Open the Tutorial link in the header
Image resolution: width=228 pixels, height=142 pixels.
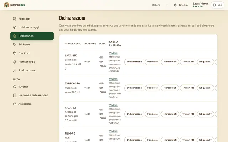(x=181, y=5)
